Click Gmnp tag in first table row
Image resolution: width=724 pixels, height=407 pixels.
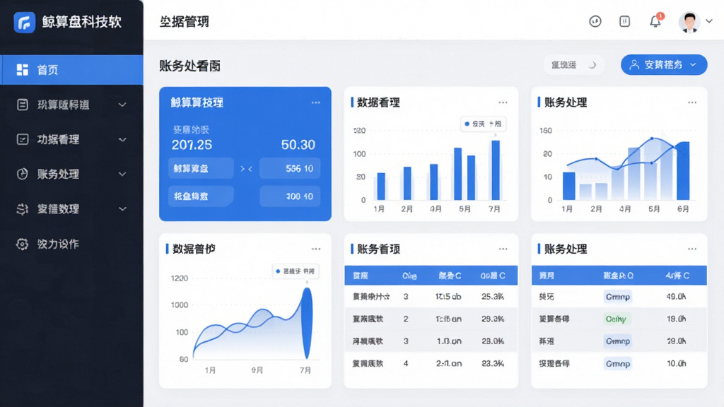[618, 297]
